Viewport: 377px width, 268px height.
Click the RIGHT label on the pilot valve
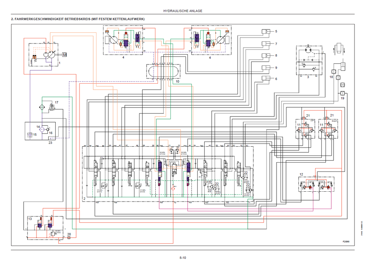pos(334,121)
